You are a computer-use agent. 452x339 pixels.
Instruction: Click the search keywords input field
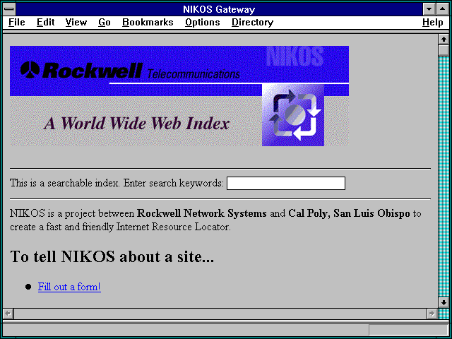pyautogui.click(x=286, y=184)
